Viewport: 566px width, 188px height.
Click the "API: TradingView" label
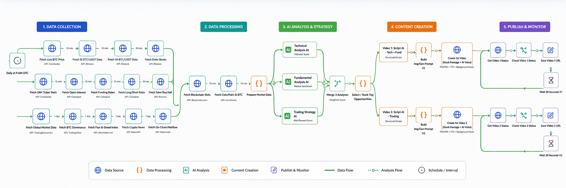click(72, 133)
